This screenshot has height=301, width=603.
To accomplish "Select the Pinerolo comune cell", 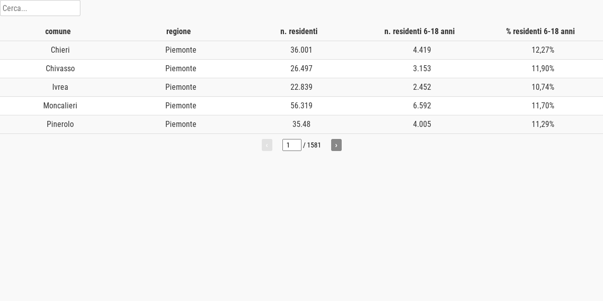I will [60, 124].
